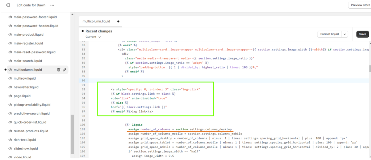Screen dimensions: 371x160
Task: Open video.liquid file
Action: tap(22, 157)
